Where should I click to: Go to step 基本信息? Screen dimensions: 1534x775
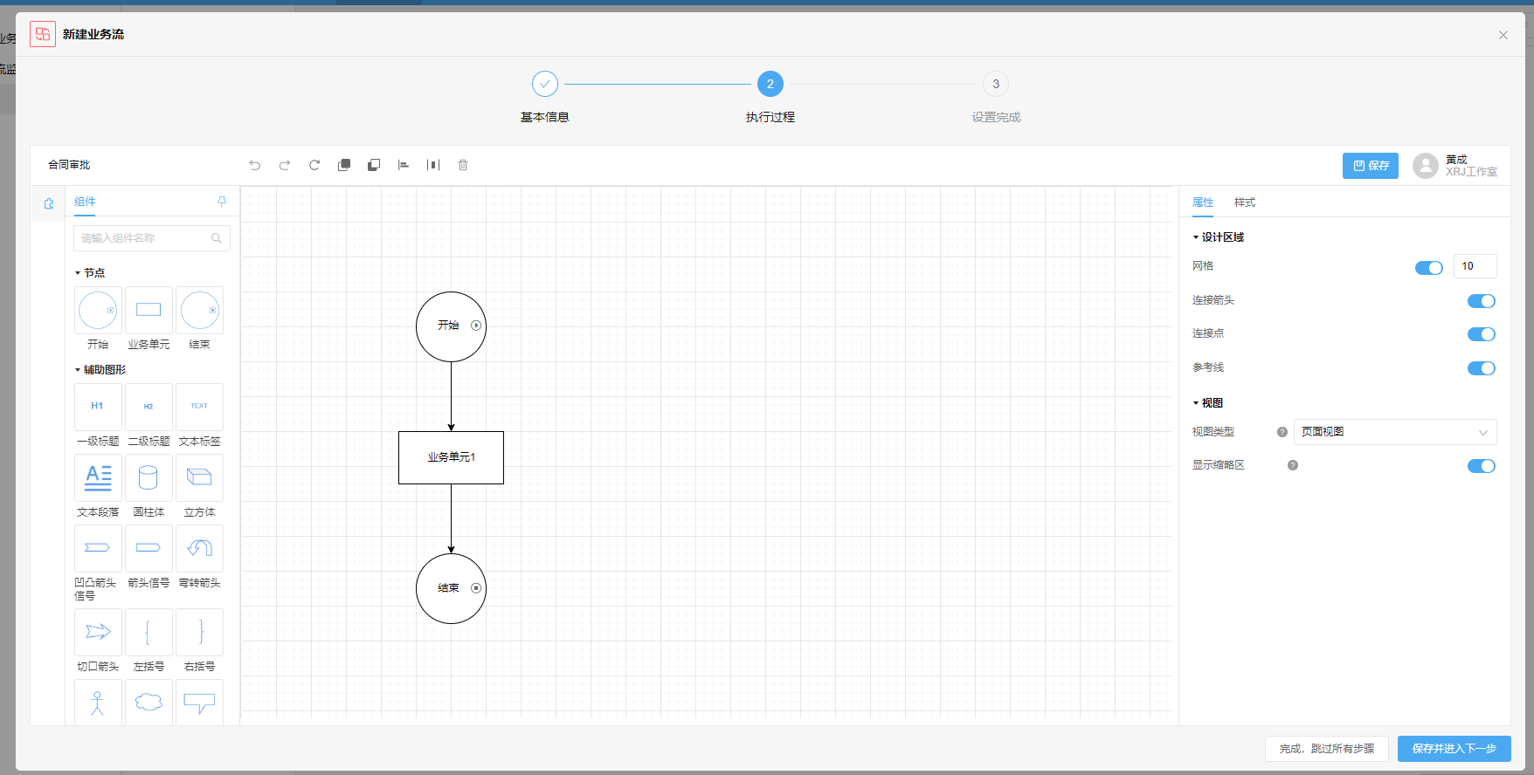tap(545, 84)
